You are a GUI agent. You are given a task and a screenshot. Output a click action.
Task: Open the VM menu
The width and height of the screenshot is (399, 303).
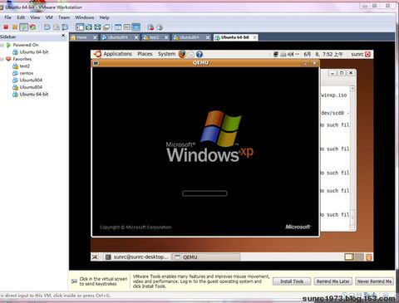[x=49, y=17]
